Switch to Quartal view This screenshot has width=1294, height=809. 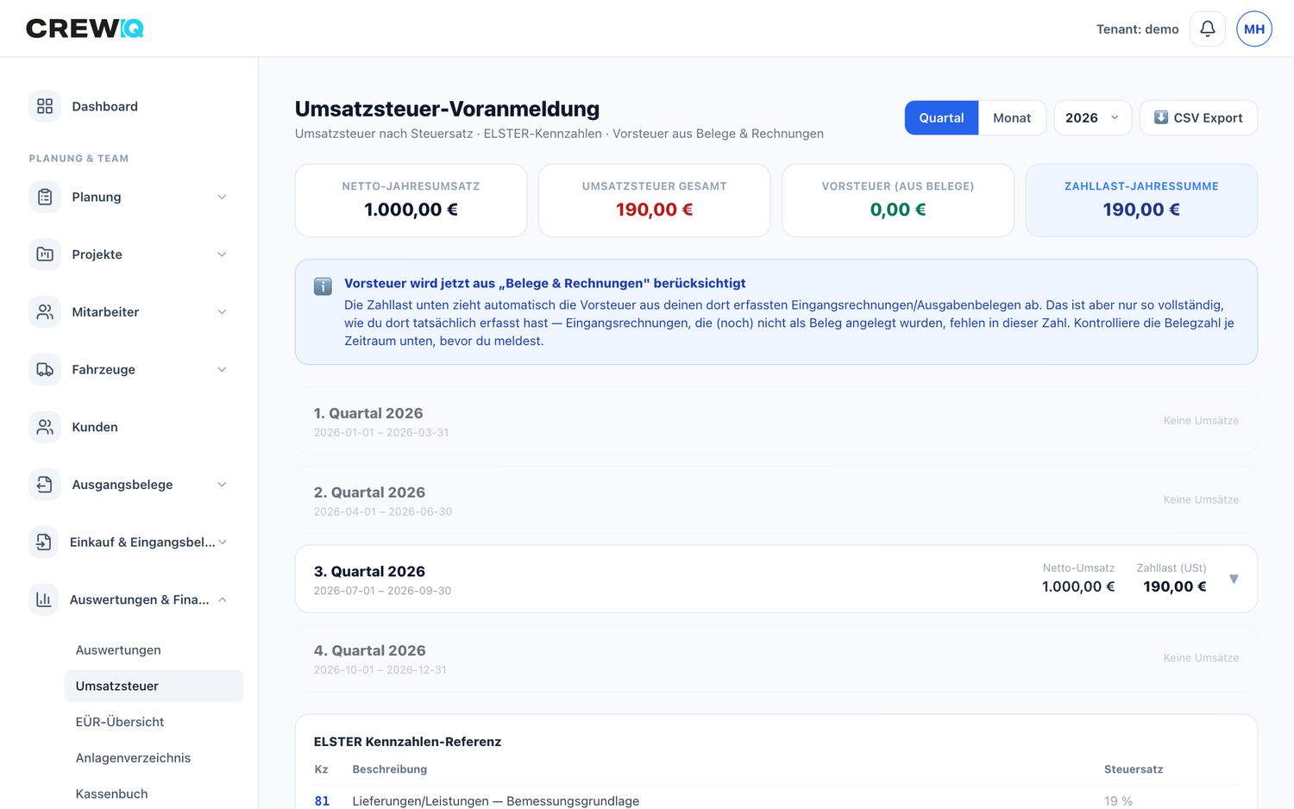click(941, 117)
